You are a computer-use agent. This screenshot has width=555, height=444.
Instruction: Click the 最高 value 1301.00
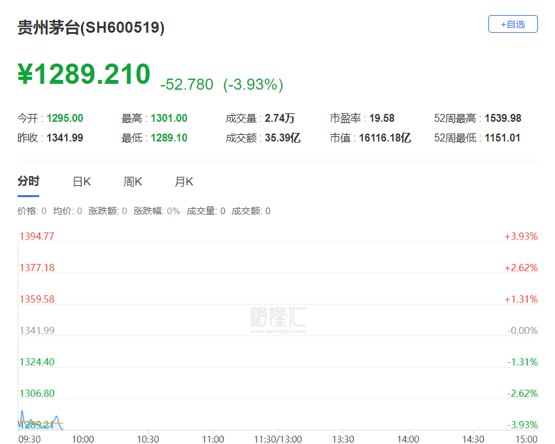(x=169, y=118)
